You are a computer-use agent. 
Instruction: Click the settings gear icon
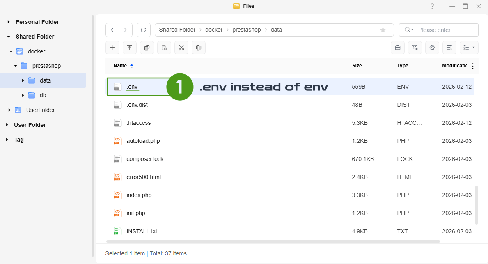[432, 48]
